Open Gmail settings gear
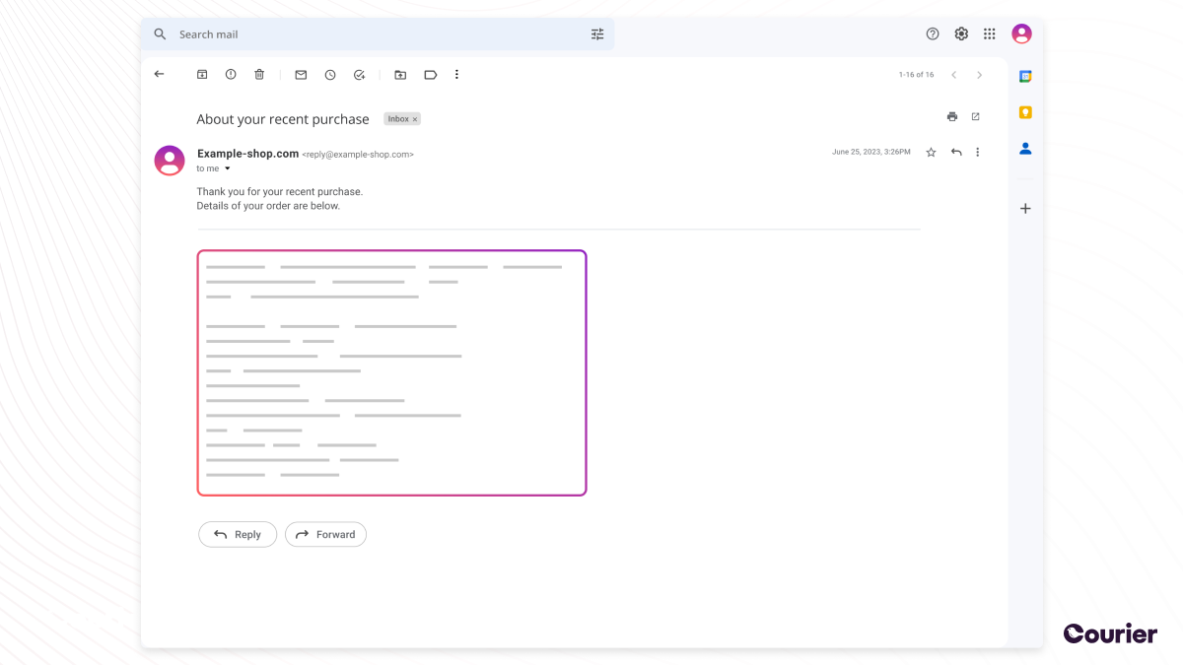The image size is (1183, 665). pyautogui.click(x=960, y=33)
